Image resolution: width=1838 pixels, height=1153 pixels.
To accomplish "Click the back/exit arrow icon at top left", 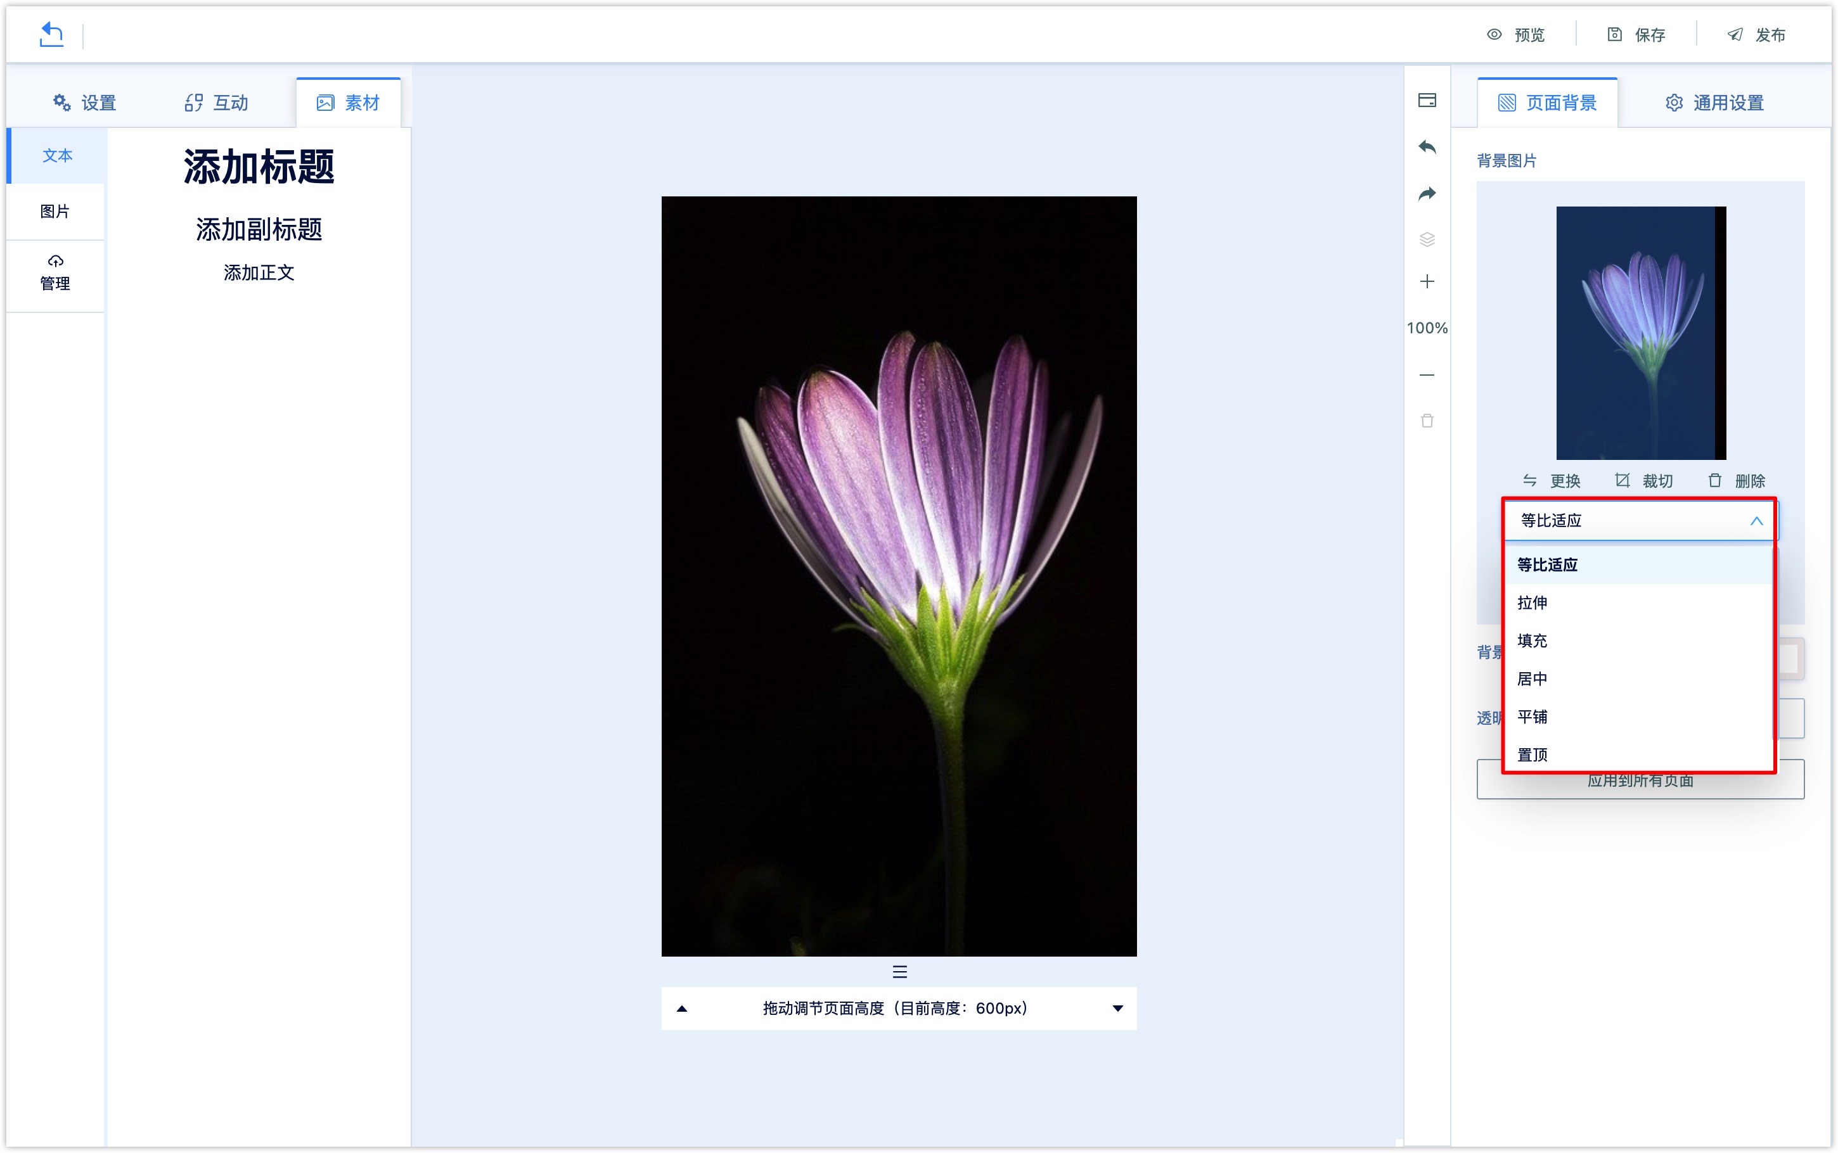I will (x=51, y=34).
